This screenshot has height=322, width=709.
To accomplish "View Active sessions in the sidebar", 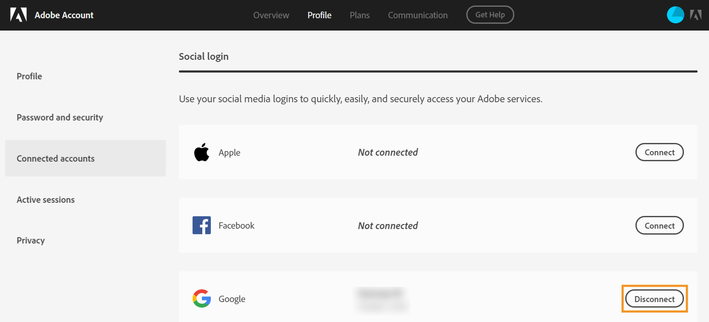I will point(45,200).
